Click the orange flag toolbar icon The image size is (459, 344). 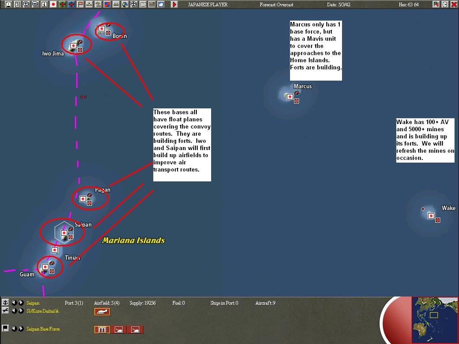[x=80, y=4]
